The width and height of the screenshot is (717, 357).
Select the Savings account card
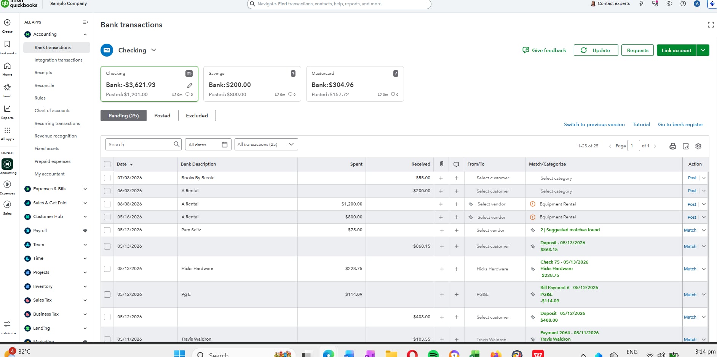point(252,84)
